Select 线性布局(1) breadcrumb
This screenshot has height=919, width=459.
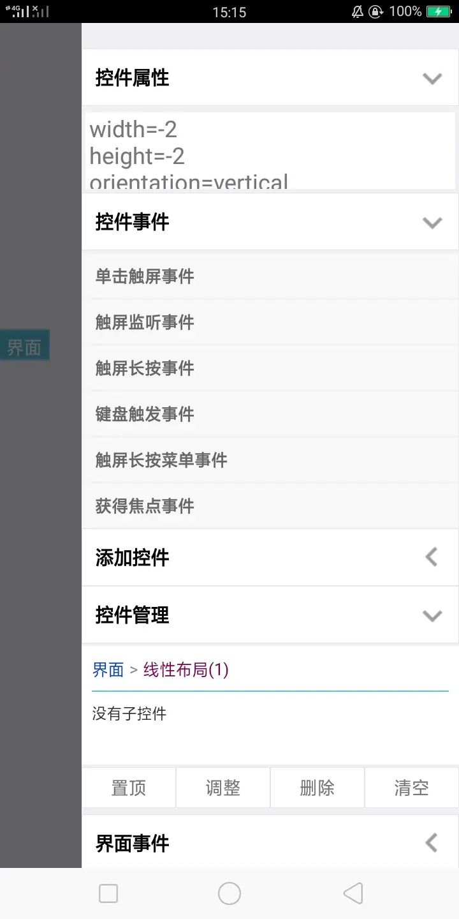tap(186, 669)
